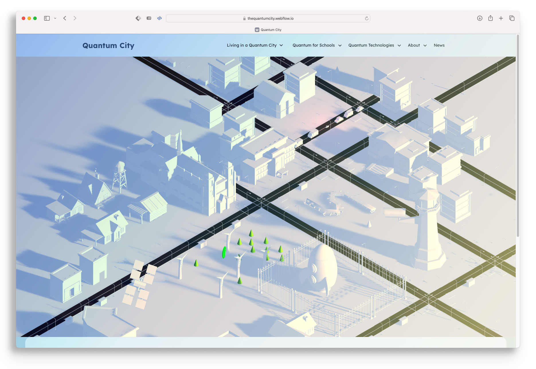Open the Downloads icon in Safari toolbar
Viewport: 536px width, 369px height.
click(x=480, y=18)
